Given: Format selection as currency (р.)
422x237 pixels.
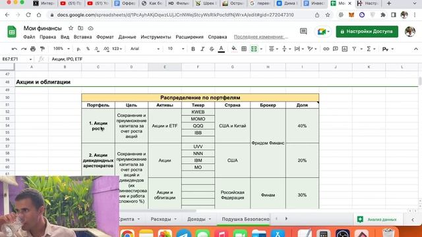Looking at the screenshot, I should pyautogui.click(x=78, y=49).
